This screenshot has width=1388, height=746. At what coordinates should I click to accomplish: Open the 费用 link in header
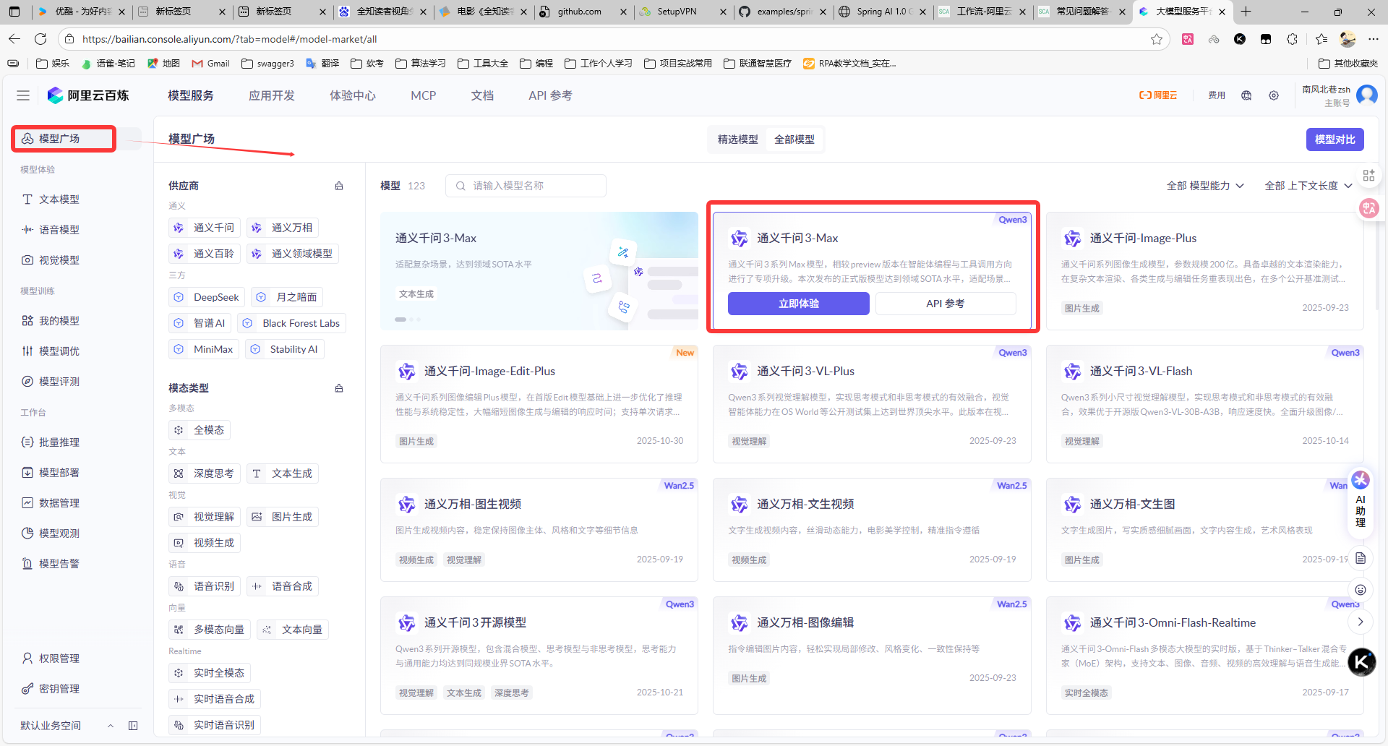click(1217, 95)
